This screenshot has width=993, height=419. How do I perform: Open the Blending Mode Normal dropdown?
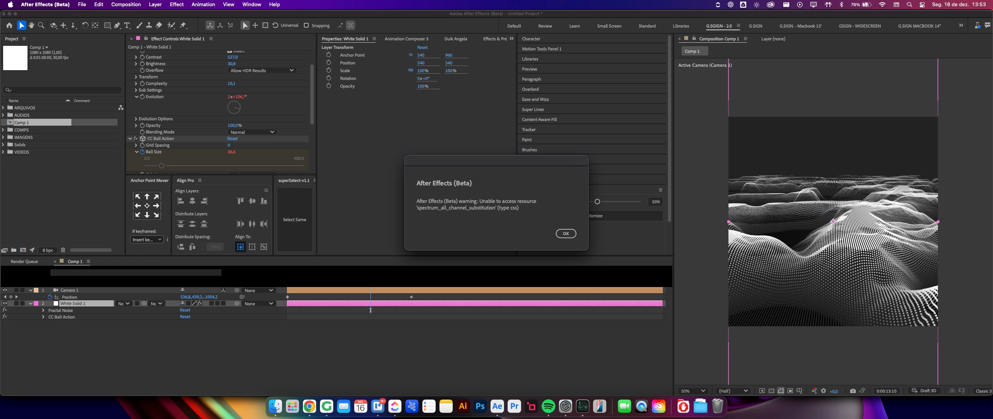[x=252, y=132]
